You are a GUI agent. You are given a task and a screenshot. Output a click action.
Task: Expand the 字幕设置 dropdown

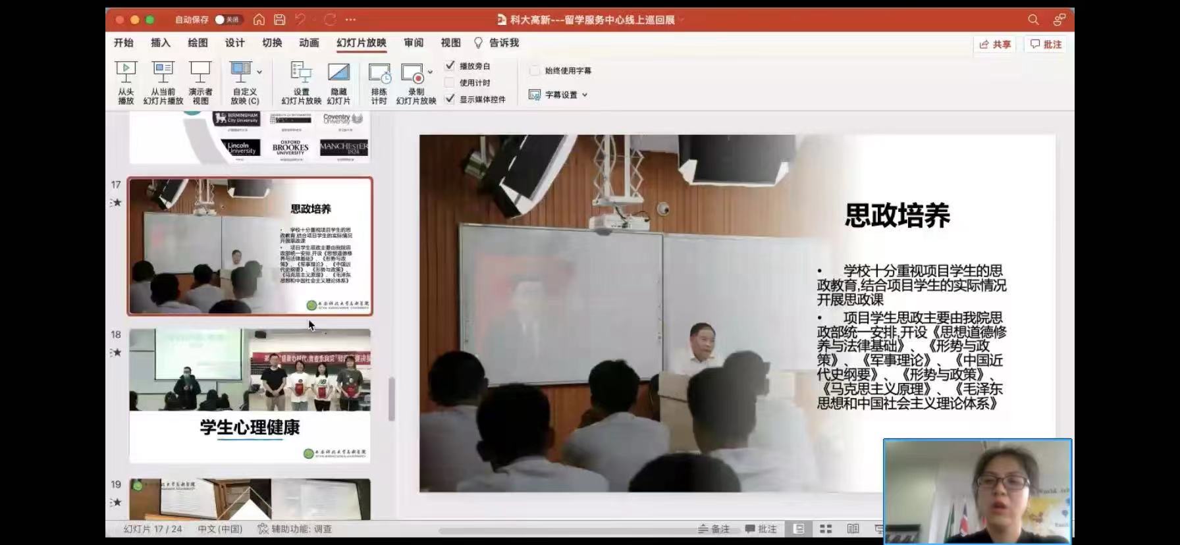585,95
